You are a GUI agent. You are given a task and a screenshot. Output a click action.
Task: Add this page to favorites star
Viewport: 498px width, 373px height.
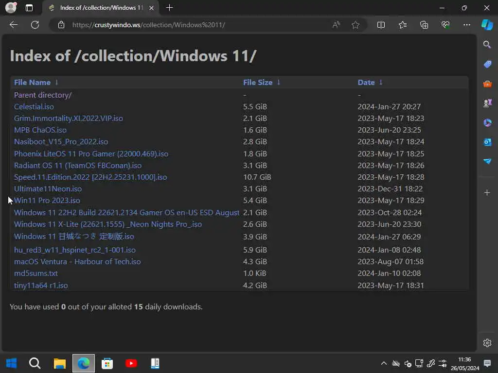[356, 25]
